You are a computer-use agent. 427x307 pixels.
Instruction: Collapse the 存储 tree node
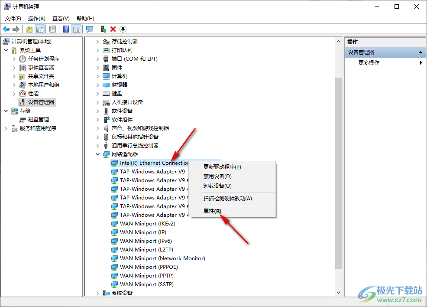point(6,111)
